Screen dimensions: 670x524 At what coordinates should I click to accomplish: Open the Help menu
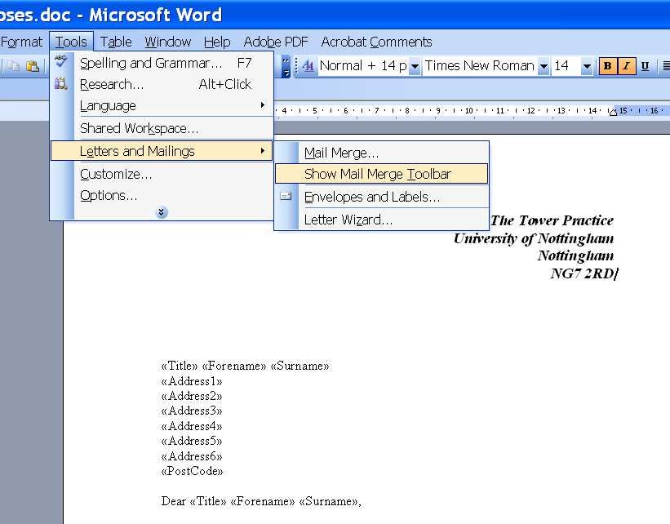tap(217, 42)
